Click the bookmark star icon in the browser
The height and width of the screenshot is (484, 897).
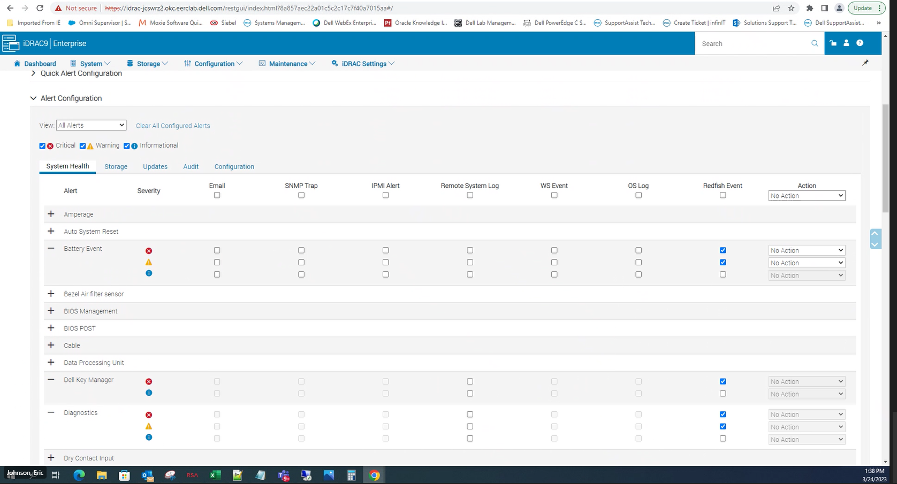790,8
